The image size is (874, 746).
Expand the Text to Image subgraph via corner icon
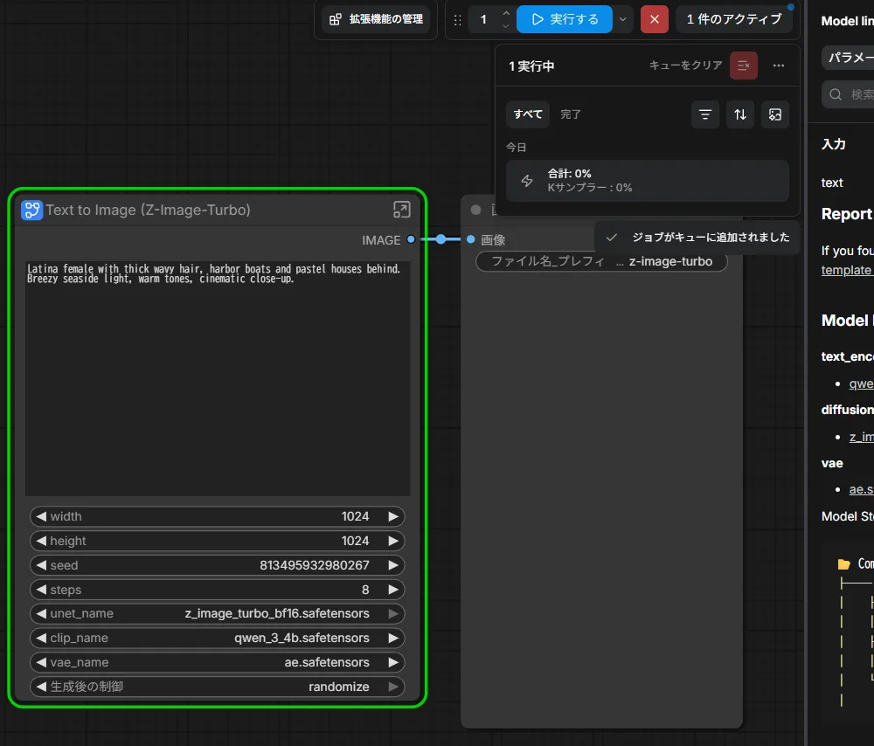401,210
